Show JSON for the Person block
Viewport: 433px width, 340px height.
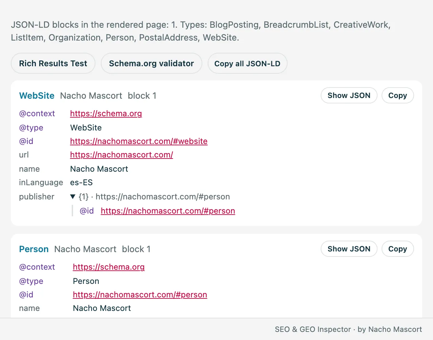pyautogui.click(x=349, y=249)
